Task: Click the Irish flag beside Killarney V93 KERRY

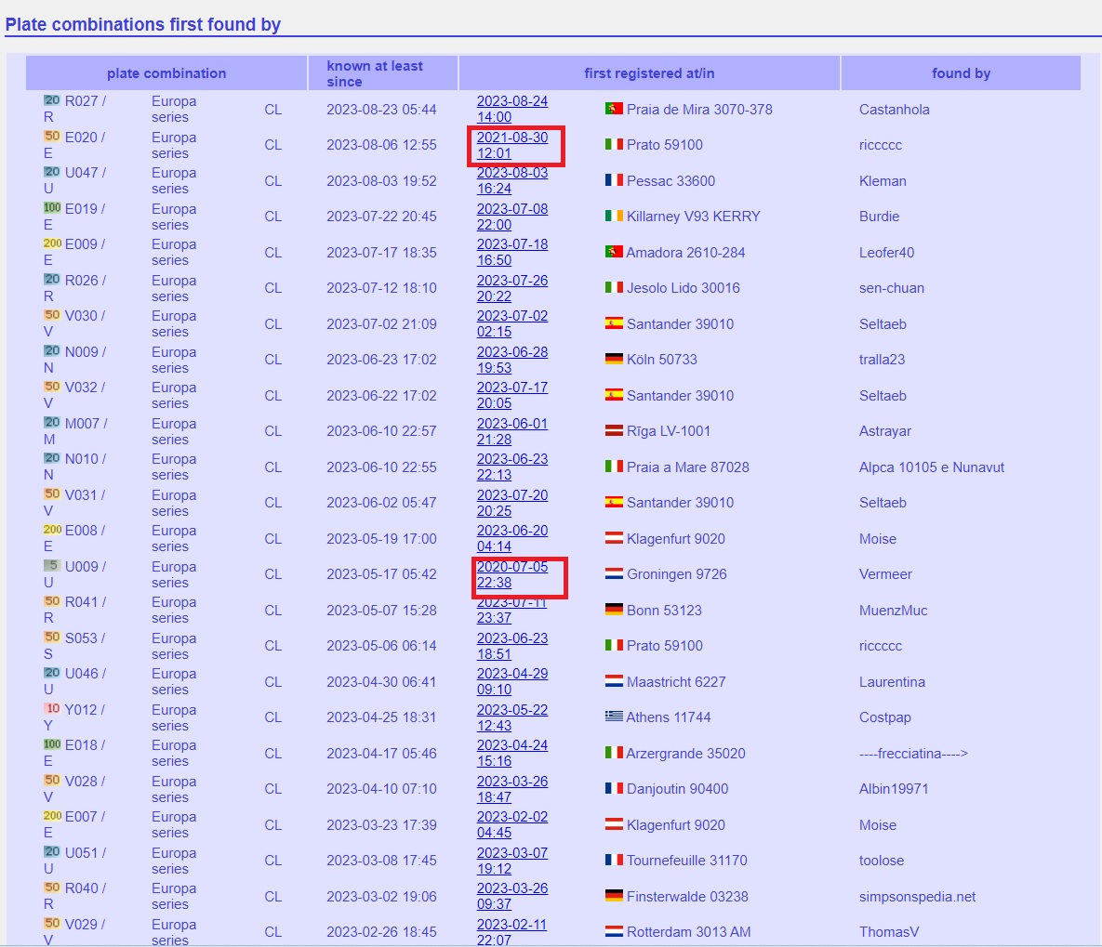Action: point(614,216)
